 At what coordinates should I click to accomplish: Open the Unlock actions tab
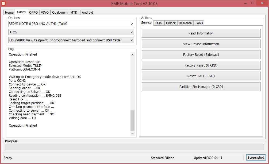[x=171, y=23]
